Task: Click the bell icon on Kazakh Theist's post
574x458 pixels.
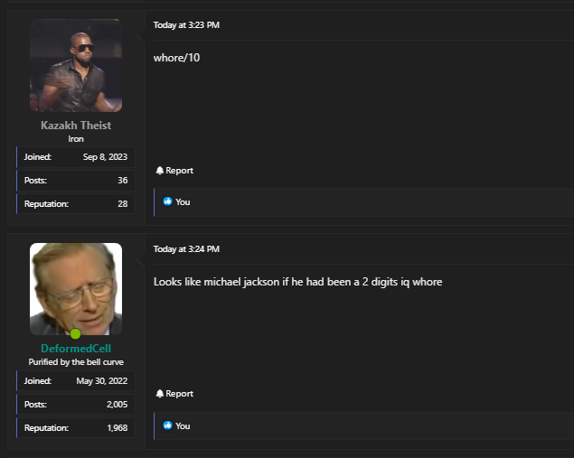Action: pyautogui.click(x=160, y=171)
